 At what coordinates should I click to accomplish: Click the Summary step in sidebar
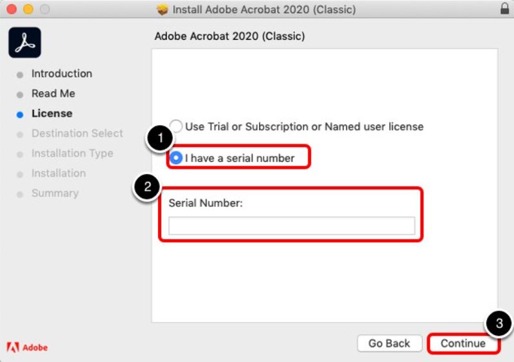click(x=55, y=193)
